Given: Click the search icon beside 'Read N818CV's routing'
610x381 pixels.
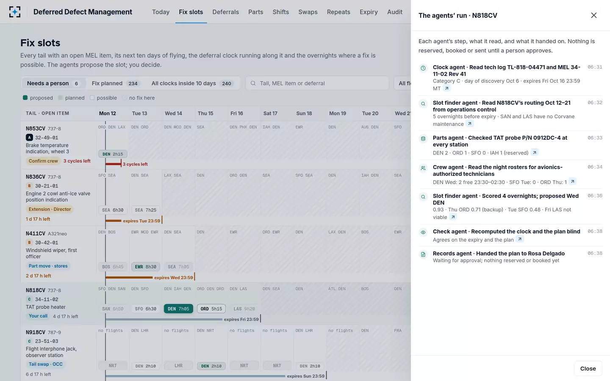Looking at the screenshot, I should 423,104.
